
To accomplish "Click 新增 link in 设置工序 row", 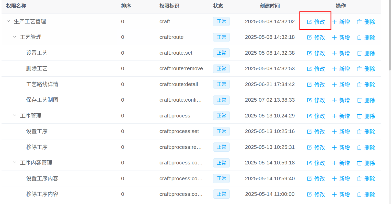I will pos(344,132).
